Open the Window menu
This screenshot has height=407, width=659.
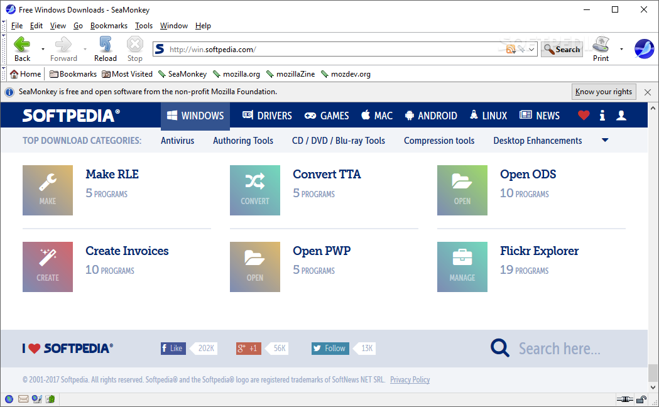point(173,26)
